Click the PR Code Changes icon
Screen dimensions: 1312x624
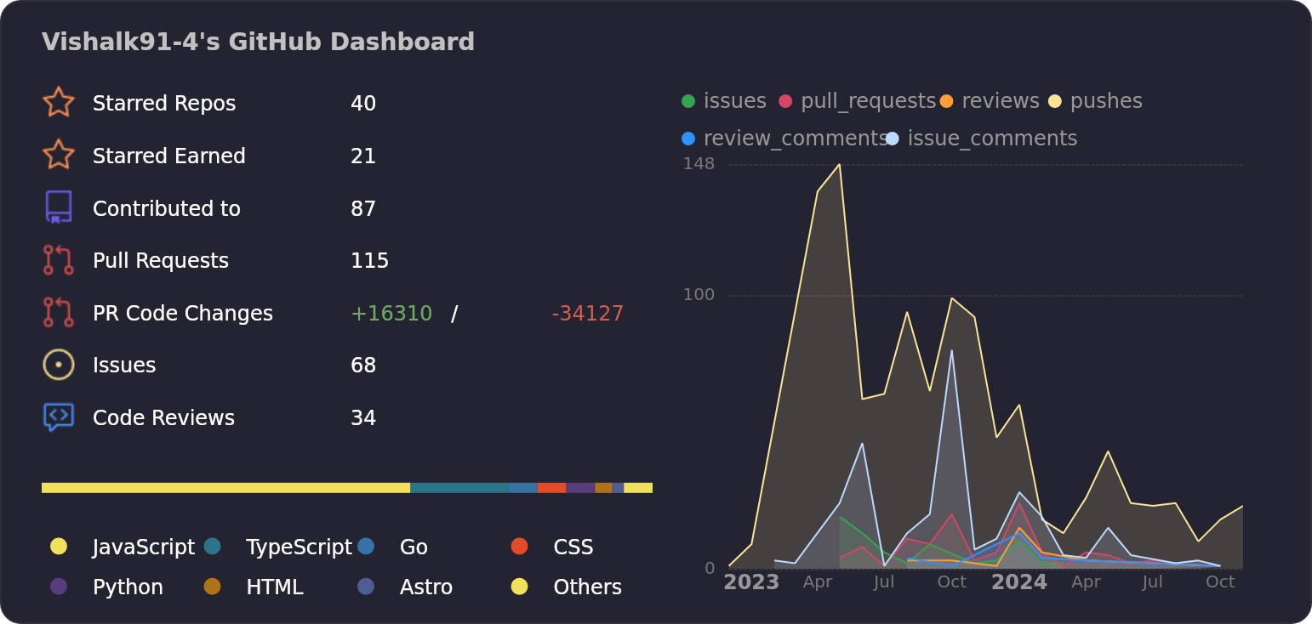(x=59, y=312)
